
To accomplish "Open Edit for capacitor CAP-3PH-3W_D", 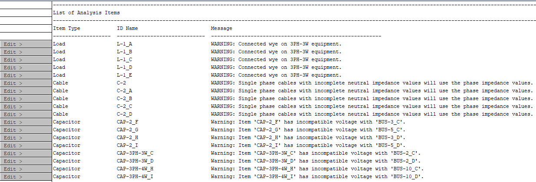I will [x=26, y=161].
